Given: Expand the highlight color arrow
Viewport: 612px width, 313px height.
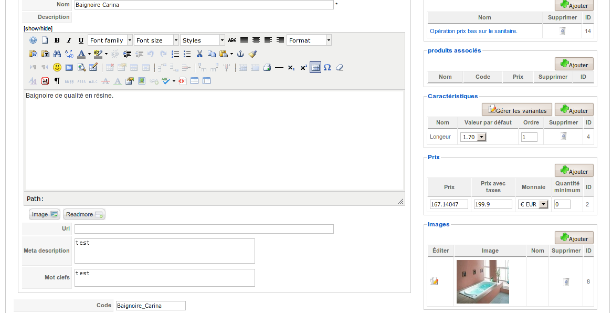Looking at the screenshot, I should [x=106, y=54].
